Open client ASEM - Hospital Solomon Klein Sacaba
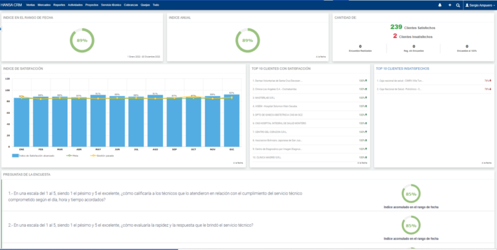Image resolution: width=497 pixels, height=250 pixels. (275, 107)
